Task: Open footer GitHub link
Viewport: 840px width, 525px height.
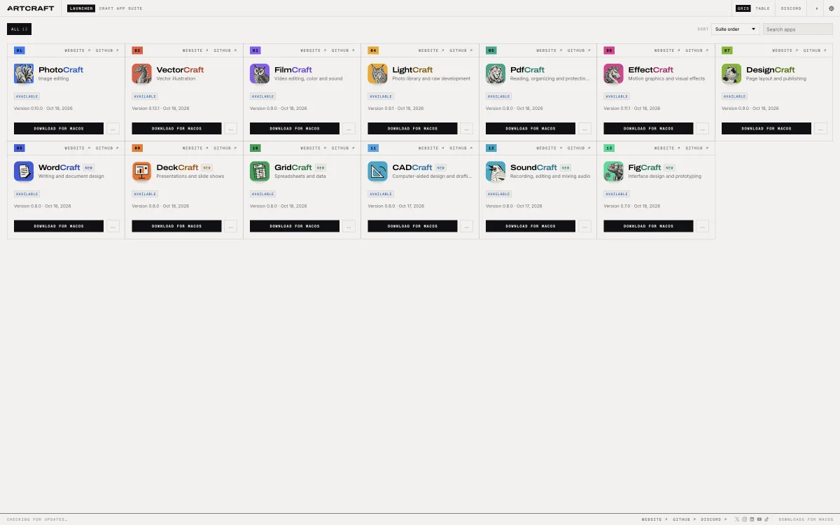Action: pos(685,519)
